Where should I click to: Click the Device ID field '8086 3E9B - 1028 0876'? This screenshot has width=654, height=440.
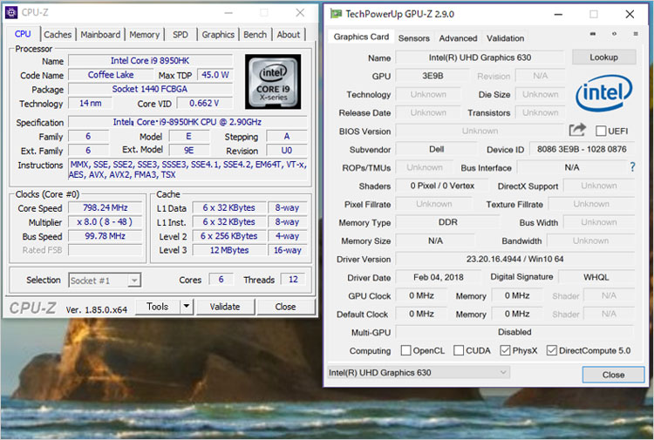pyautogui.click(x=582, y=149)
